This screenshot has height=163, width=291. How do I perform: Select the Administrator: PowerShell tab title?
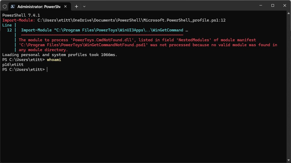39,6
